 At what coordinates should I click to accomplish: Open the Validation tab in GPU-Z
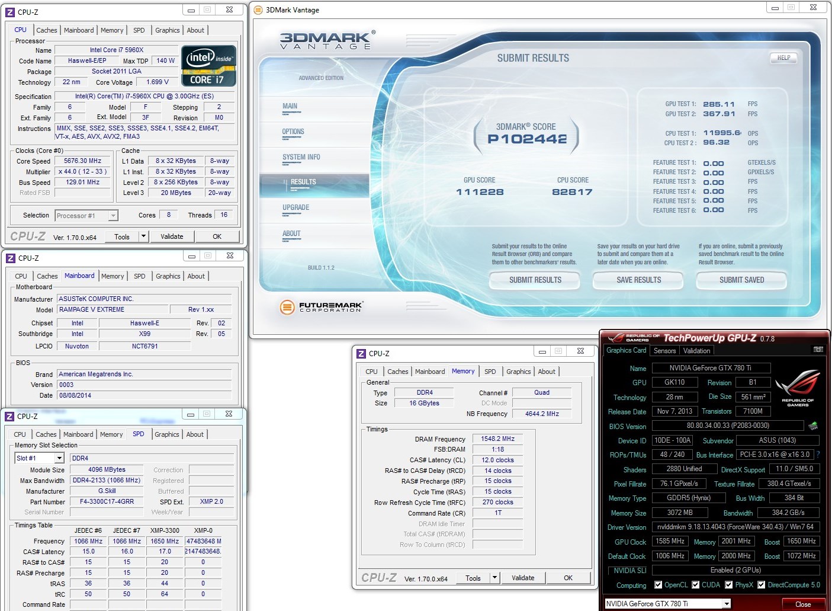pyautogui.click(x=696, y=351)
